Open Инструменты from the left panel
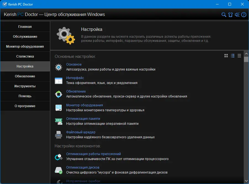 [x=25, y=86]
